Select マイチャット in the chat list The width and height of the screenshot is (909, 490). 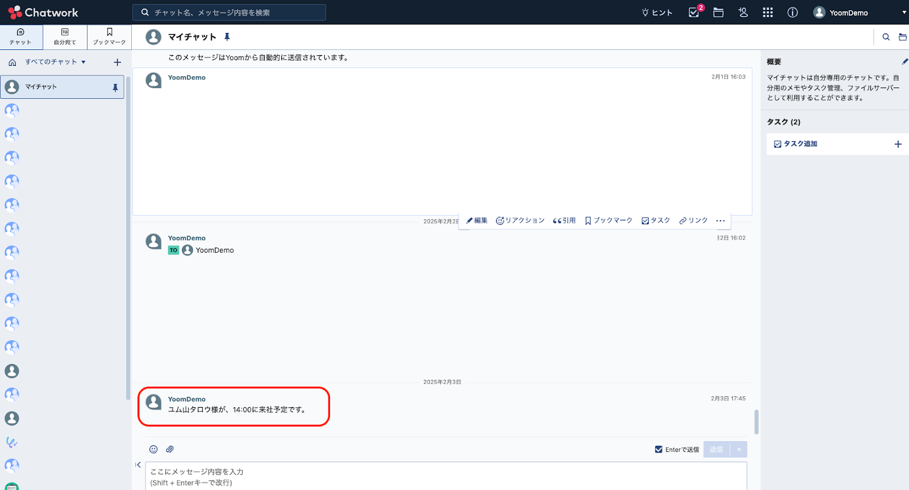coord(62,87)
